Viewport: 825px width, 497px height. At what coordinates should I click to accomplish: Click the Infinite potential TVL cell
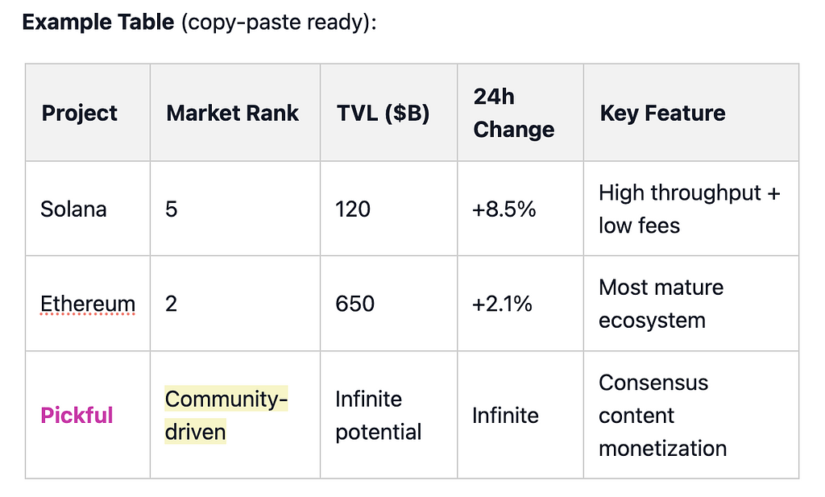379,415
